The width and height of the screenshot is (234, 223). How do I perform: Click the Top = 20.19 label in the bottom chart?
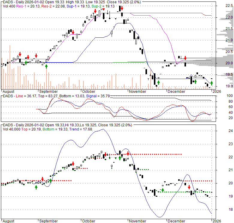point(31,129)
